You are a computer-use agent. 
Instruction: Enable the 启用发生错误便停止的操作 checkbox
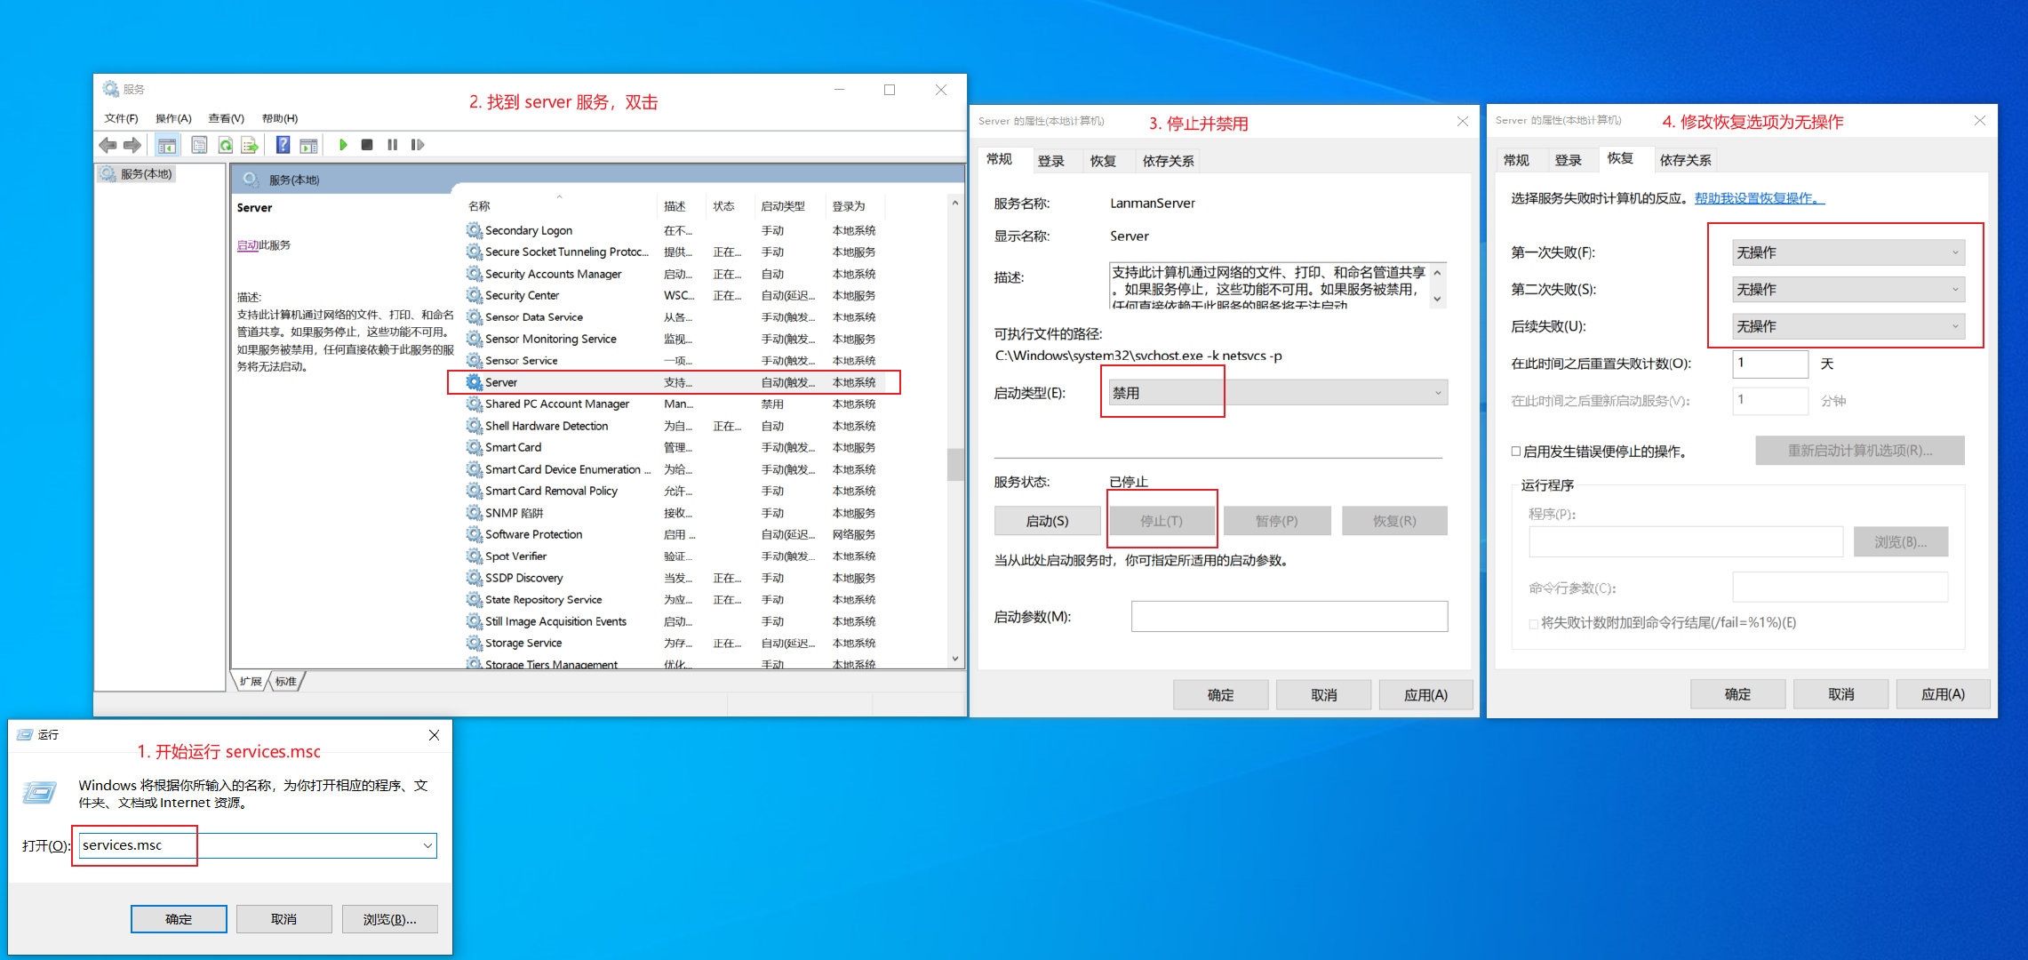pyautogui.click(x=1516, y=452)
